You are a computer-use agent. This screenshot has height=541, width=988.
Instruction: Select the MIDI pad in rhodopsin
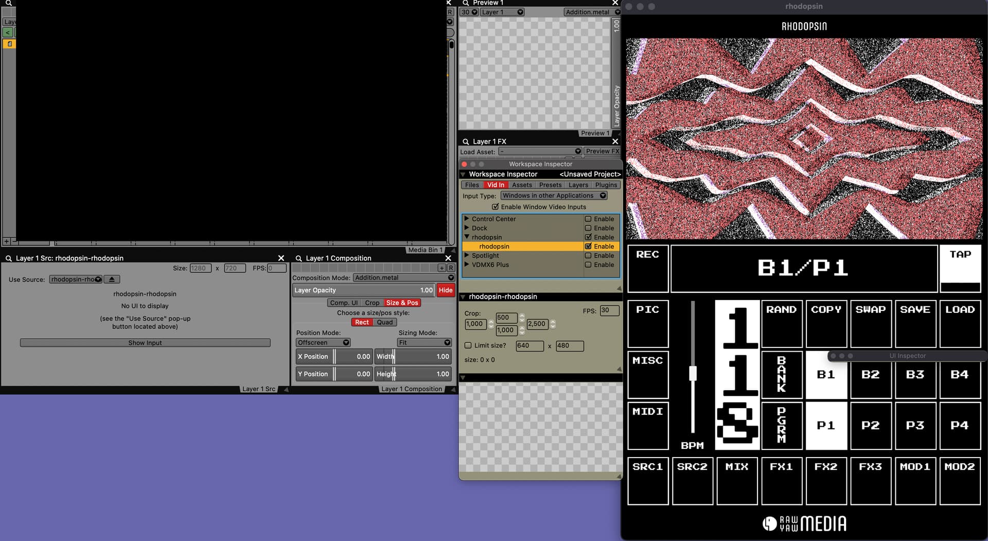point(648,426)
